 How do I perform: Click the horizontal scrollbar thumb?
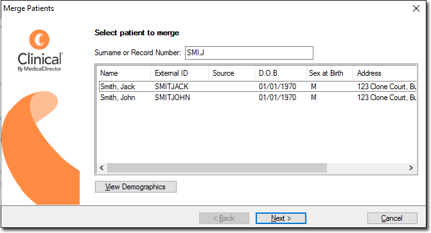[217, 168]
